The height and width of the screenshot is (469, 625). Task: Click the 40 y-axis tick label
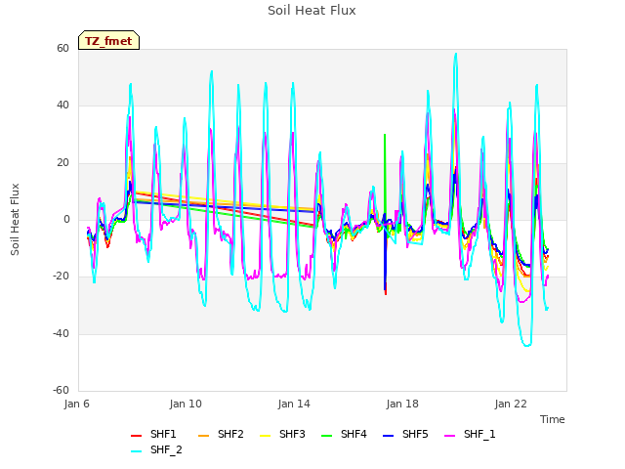[x=62, y=106]
